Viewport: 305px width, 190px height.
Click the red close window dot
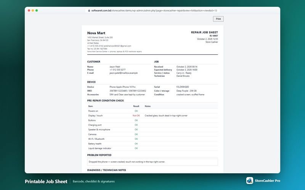(x=29, y=11)
